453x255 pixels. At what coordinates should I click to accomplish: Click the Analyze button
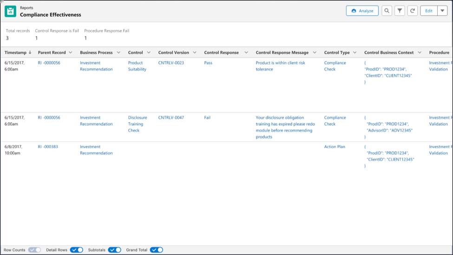pyautogui.click(x=362, y=11)
